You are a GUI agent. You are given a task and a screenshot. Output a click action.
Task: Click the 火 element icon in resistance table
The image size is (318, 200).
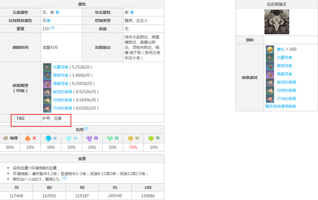coord(29,138)
